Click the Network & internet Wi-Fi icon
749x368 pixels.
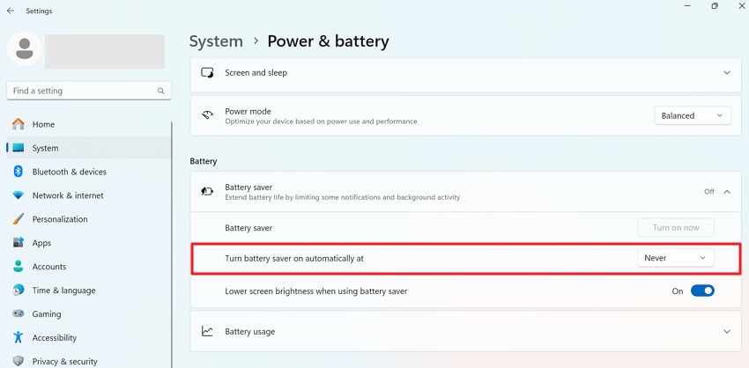[19, 195]
